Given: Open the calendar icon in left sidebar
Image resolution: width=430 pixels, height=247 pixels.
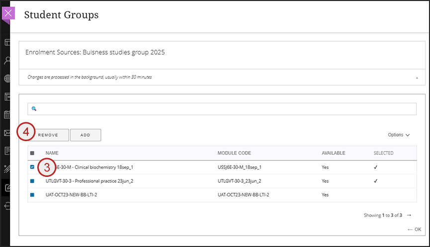Looking at the screenshot, I should pyautogui.click(x=7, y=115).
